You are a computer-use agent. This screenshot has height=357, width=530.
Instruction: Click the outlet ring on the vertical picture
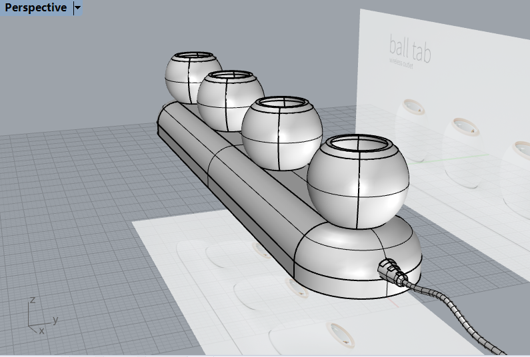click(x=465, y=126)
